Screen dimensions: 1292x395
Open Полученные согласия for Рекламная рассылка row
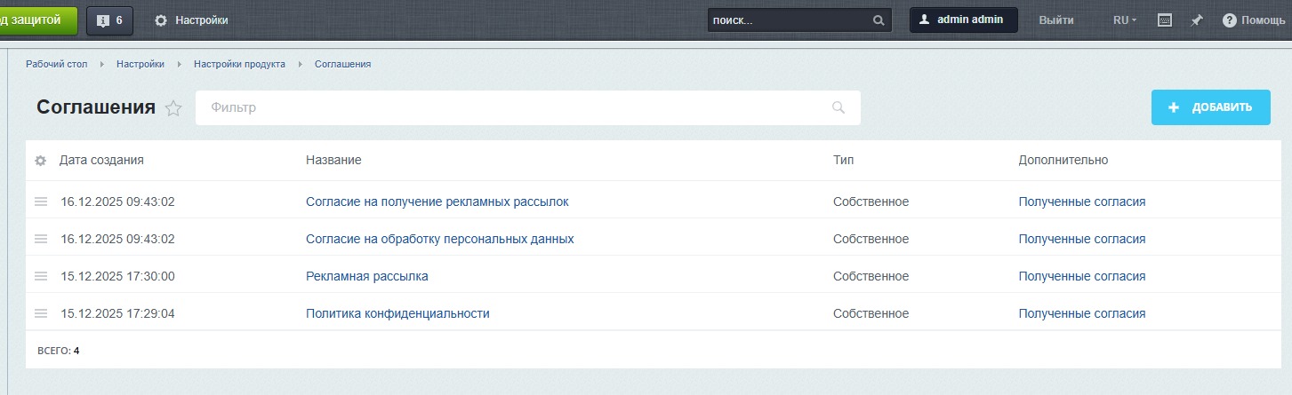click(x=1081, y=276)
